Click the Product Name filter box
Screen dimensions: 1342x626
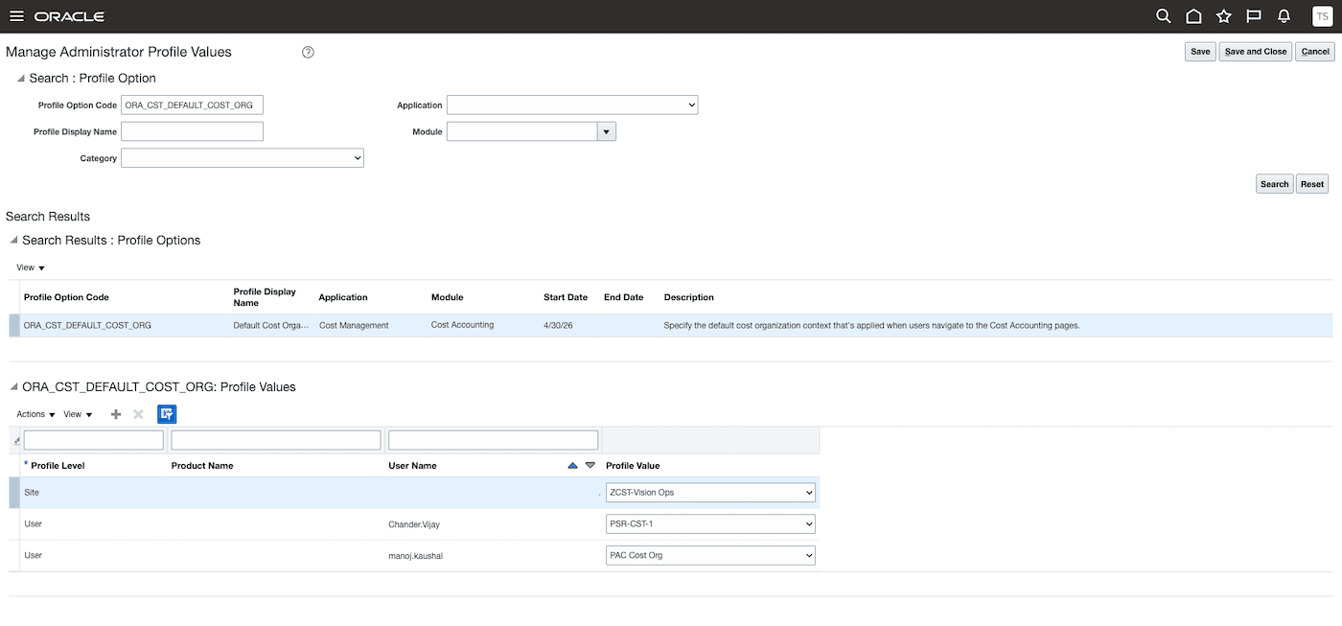pos(276,440)
